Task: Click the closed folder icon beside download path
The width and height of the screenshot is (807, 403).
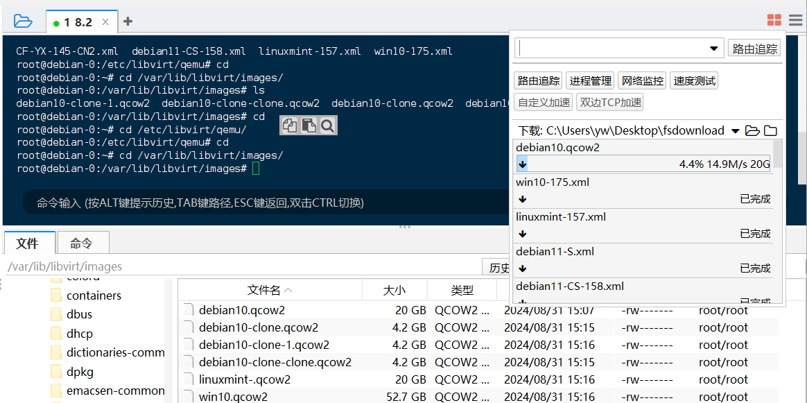Action: click(x=770, y=130)
